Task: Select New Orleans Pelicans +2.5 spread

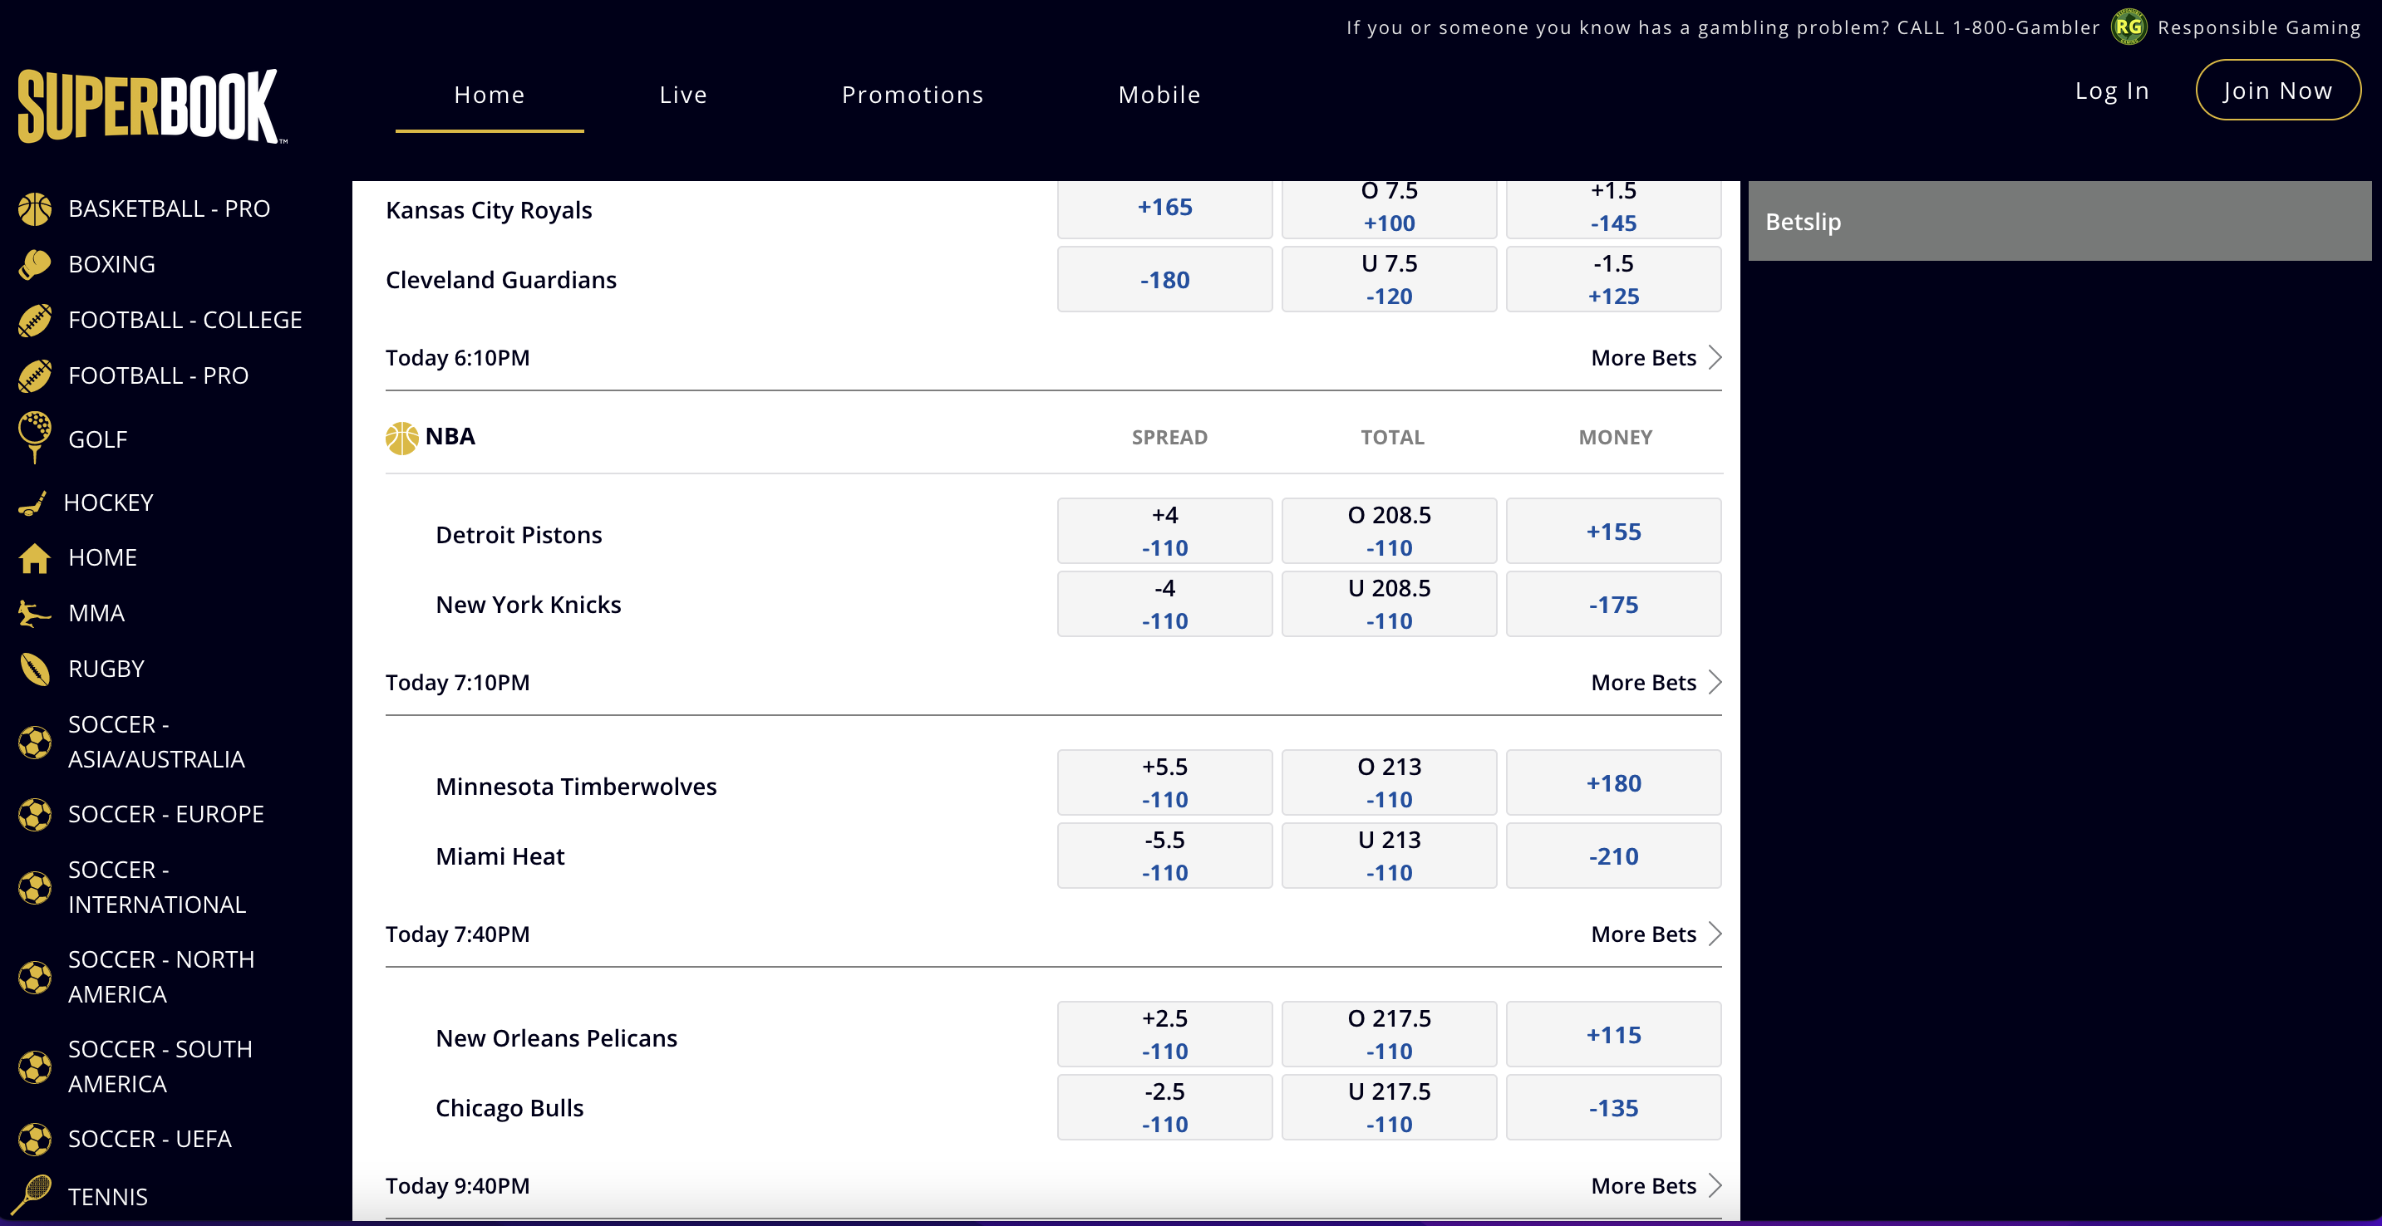Action: (1165, 1035)
